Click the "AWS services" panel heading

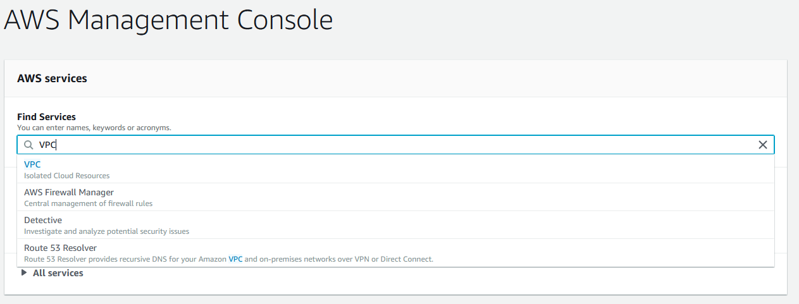[52, 78]
